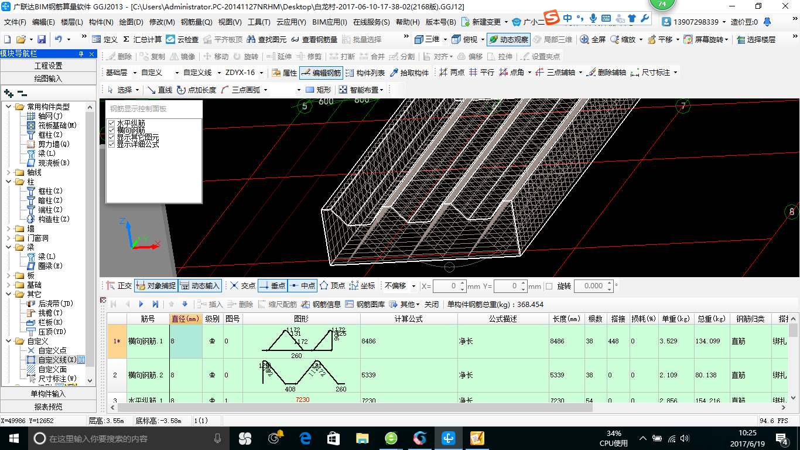Select 删除辅轴 delete auxiliary axis
The height and width of the screenshot is (450, 800).
point(606,73)
